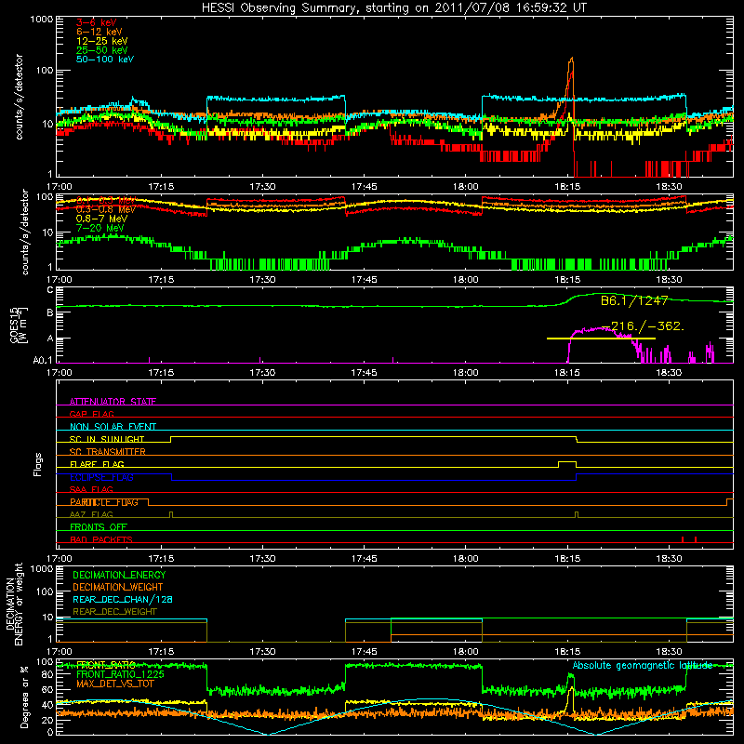
Task: Click the Flags axis title
Action: (x=38, y=464)
